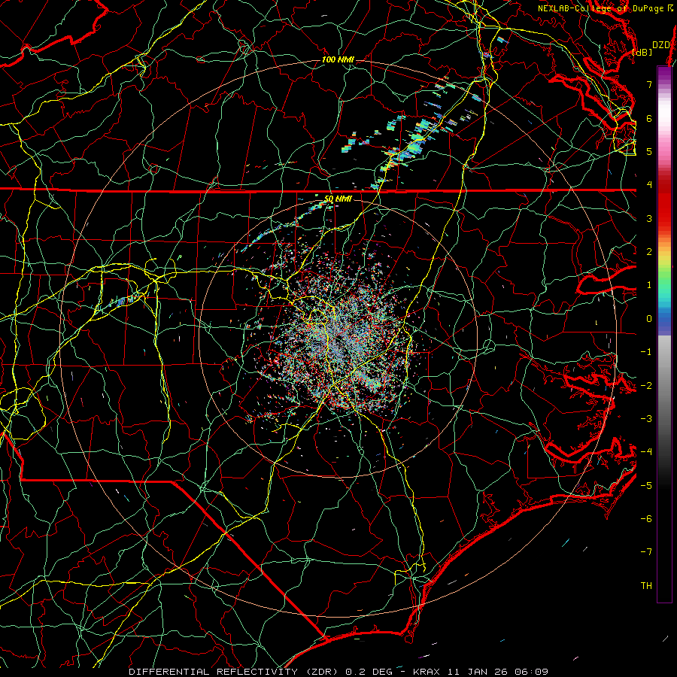Click the 2 dB scale label
This screenshot has height=677, width=677.
click(x=649, y=252)
